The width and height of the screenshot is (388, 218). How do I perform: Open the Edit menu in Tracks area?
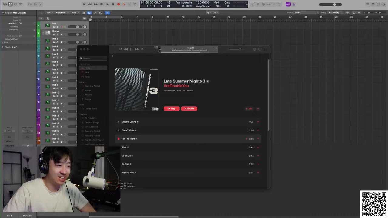[49, 13]
